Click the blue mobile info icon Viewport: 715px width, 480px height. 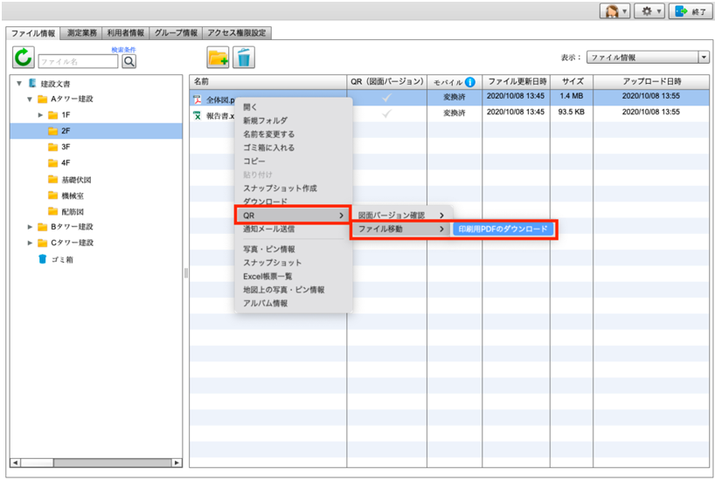[x=470, y=82]
